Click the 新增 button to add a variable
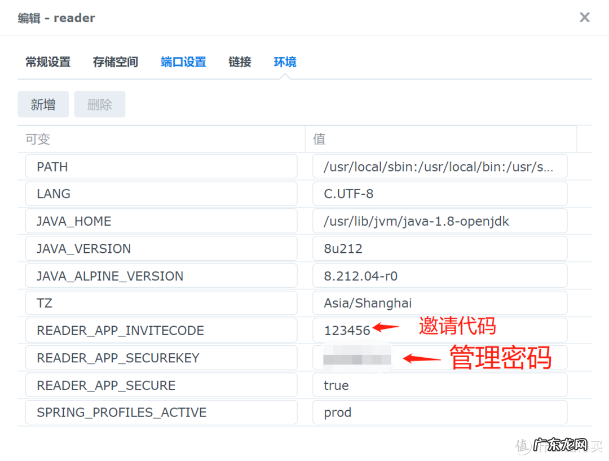609x461 pixels. 43,104
